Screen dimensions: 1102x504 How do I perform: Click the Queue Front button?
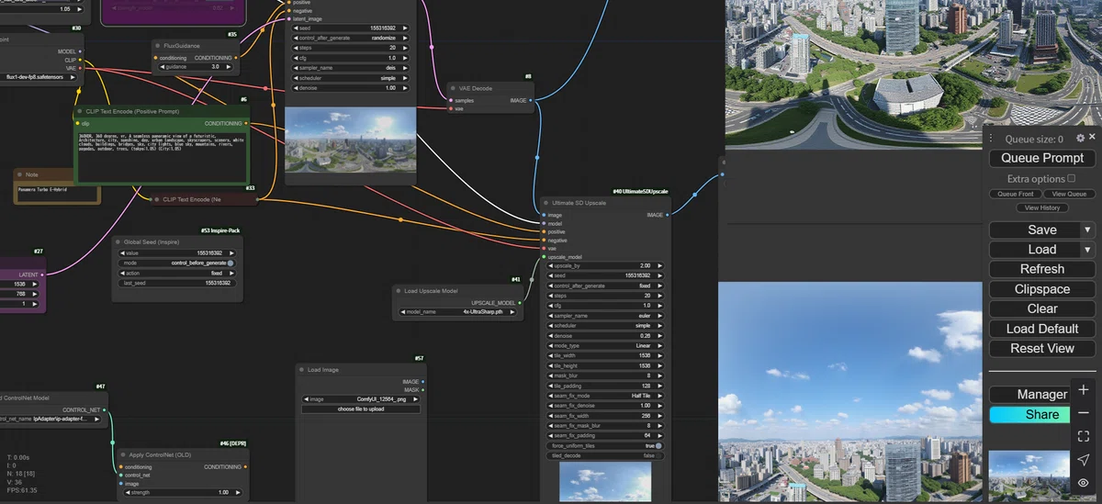click(x=1015, y=194)
